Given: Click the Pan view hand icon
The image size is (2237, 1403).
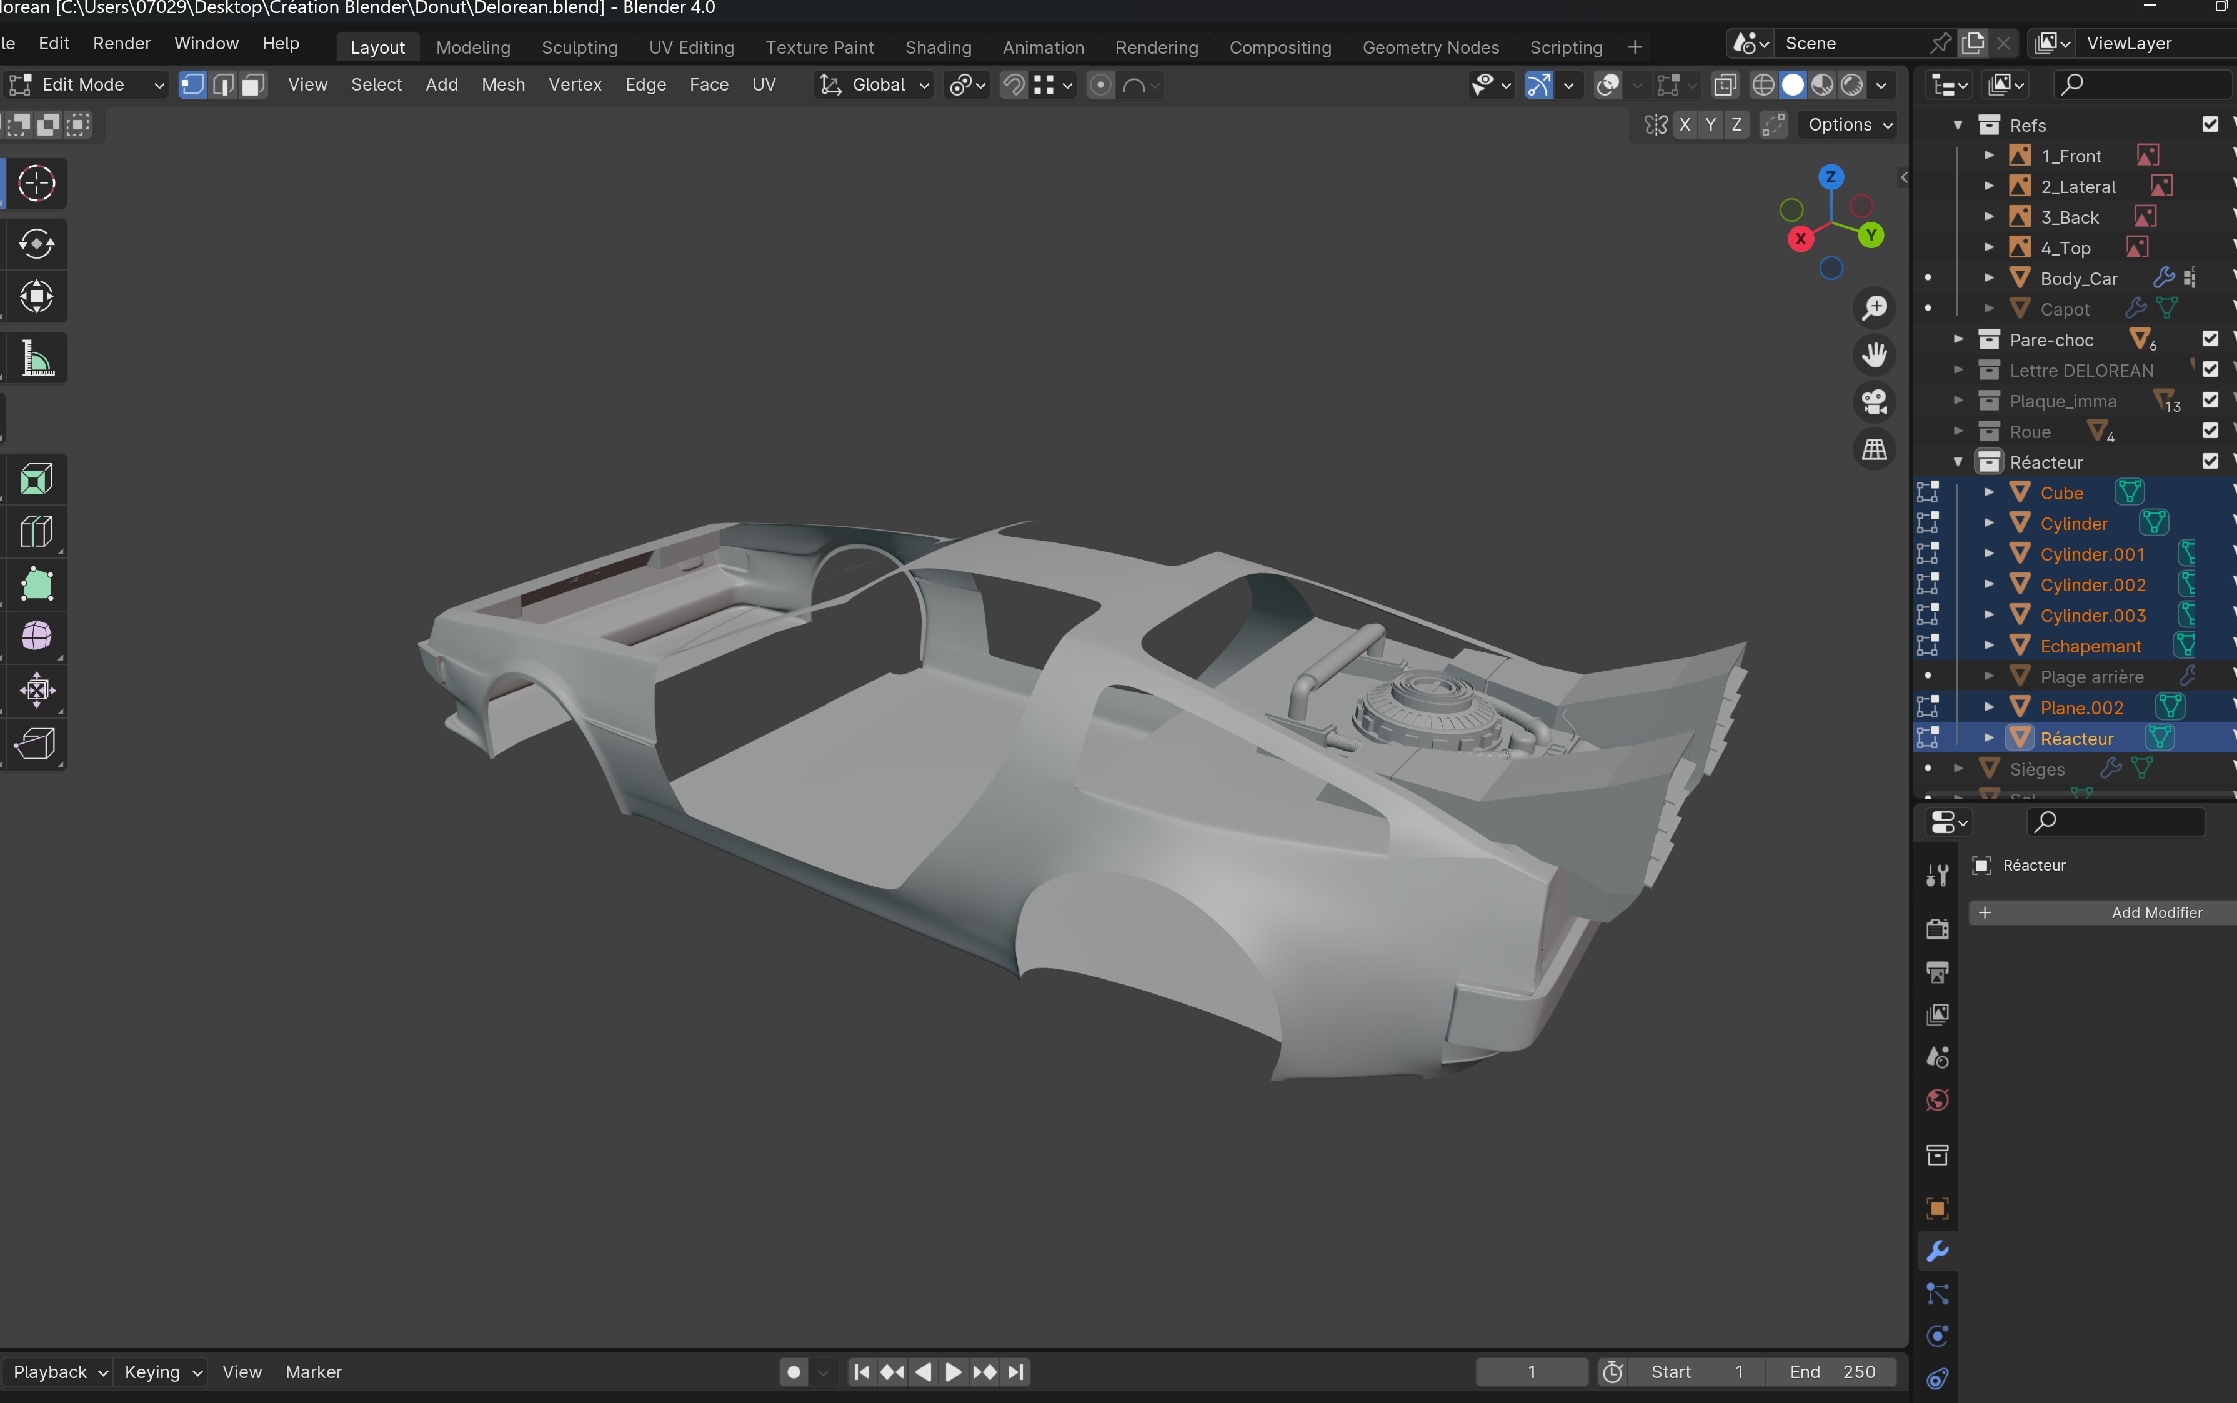Looking at the screenshot, I should tap(1874, 354).
